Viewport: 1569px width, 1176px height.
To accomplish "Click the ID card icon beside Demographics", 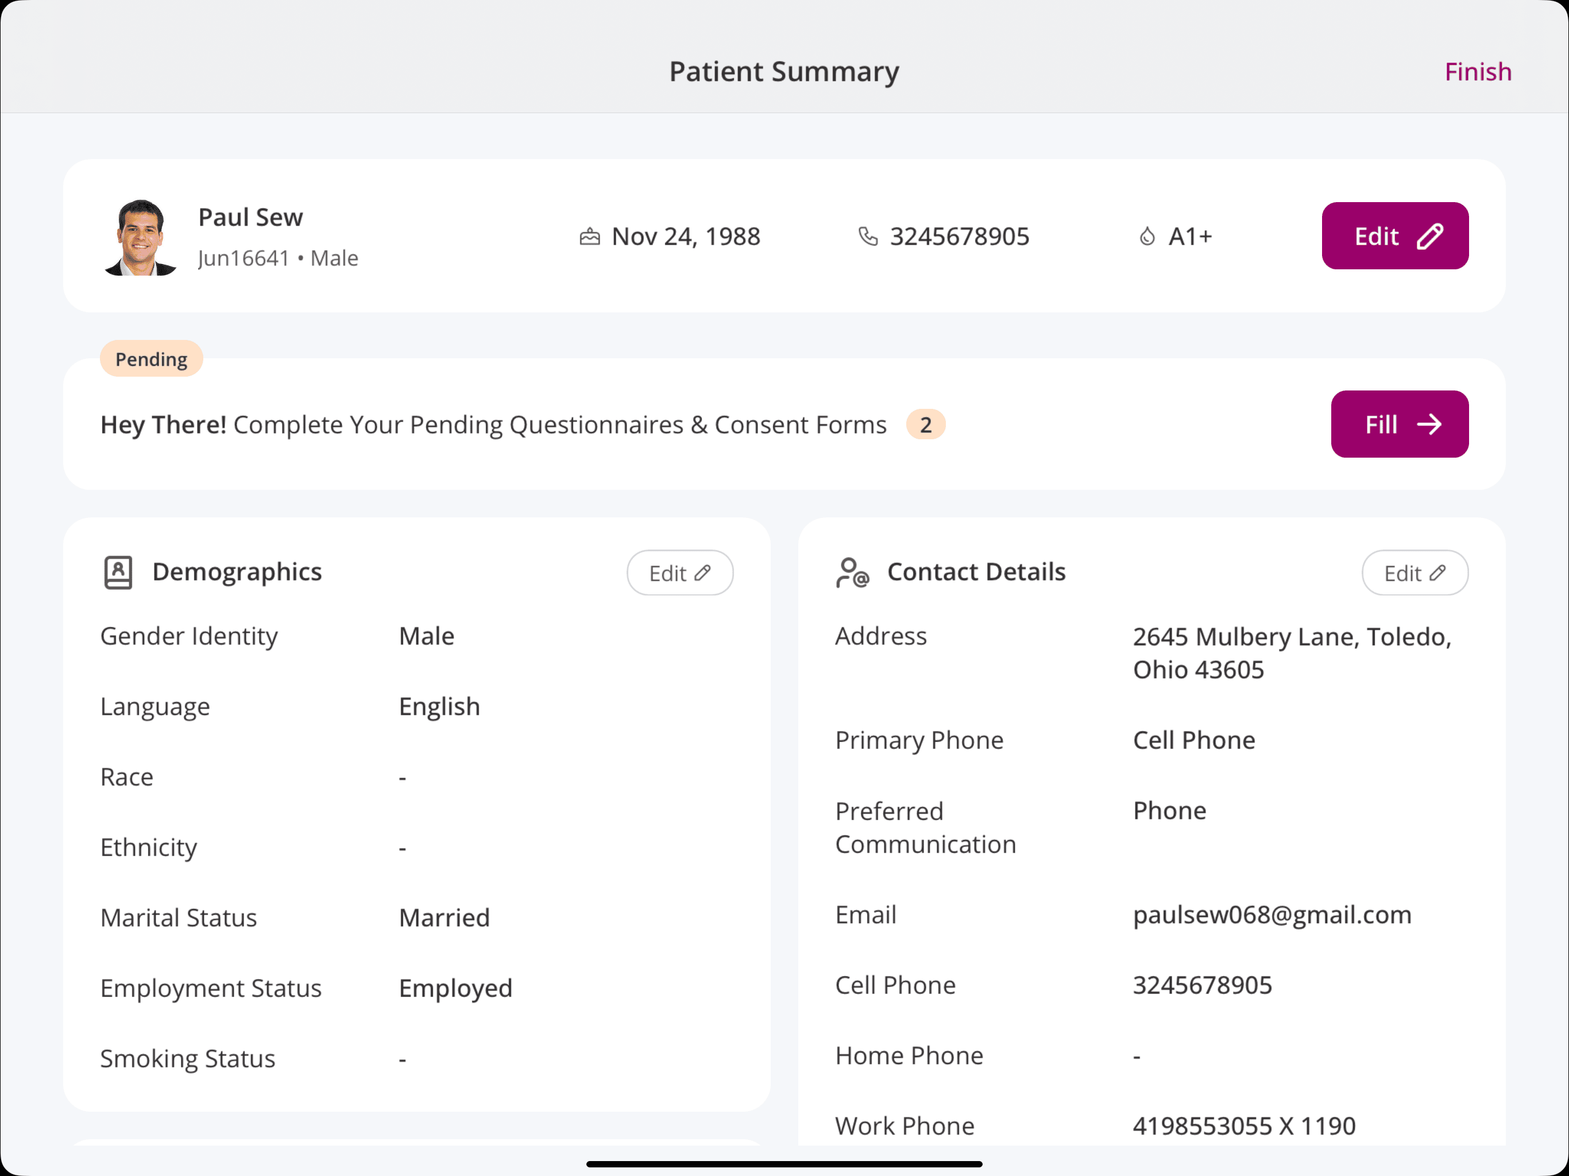I will pos(118,572).
